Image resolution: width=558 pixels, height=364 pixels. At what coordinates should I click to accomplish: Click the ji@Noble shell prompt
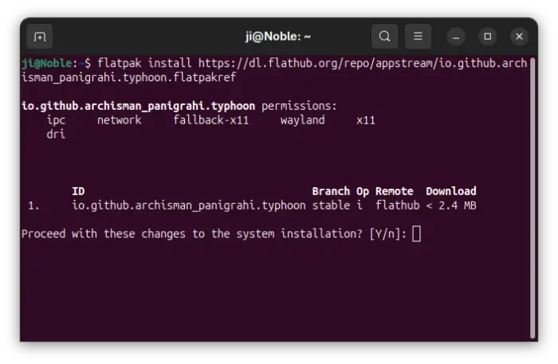56,63
